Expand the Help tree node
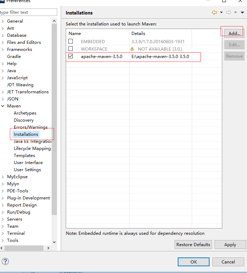The image size is (247, 273). pos(2,64)
